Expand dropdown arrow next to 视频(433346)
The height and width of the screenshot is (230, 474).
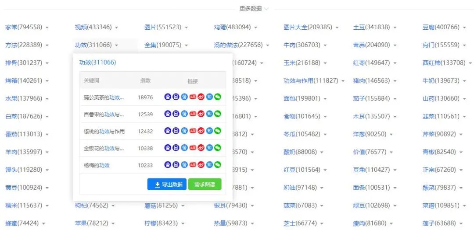click(117, 28)
